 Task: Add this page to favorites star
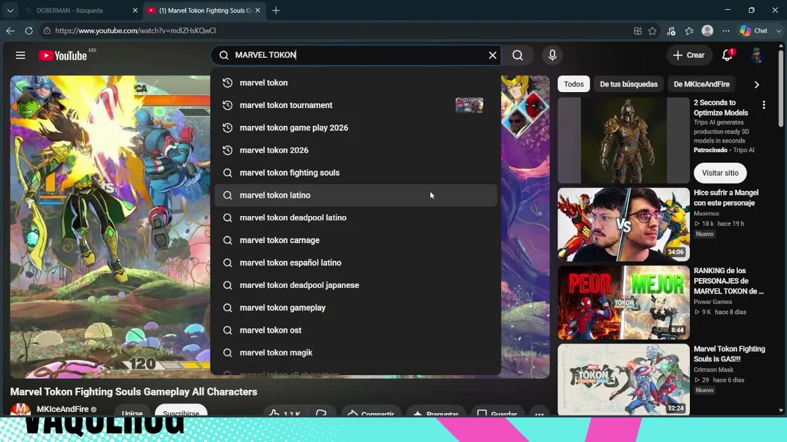pos(652,31)
